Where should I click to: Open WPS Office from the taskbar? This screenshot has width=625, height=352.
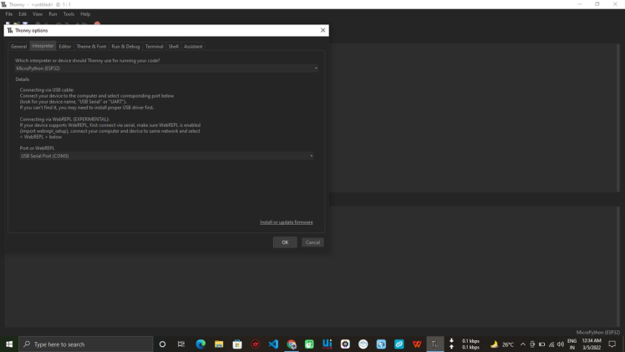point(417,344)
